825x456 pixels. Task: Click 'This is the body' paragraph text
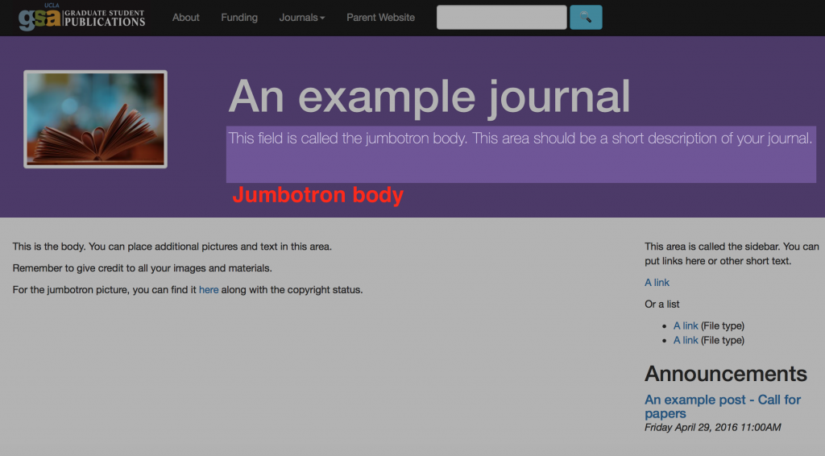coord(172,247)
